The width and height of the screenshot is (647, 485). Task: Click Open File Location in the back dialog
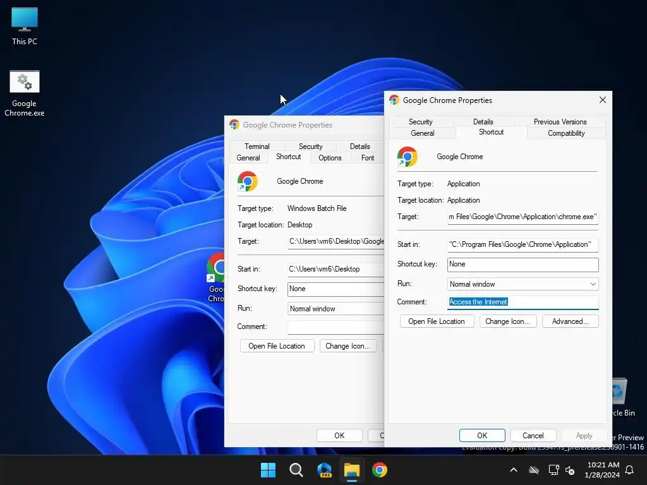[277, 346]
